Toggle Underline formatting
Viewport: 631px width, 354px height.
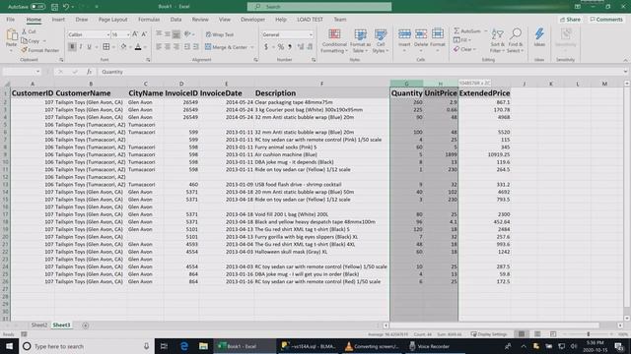[x=89, y=47]
